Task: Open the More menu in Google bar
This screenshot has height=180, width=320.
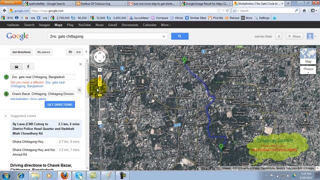Action: click(165, 25)
